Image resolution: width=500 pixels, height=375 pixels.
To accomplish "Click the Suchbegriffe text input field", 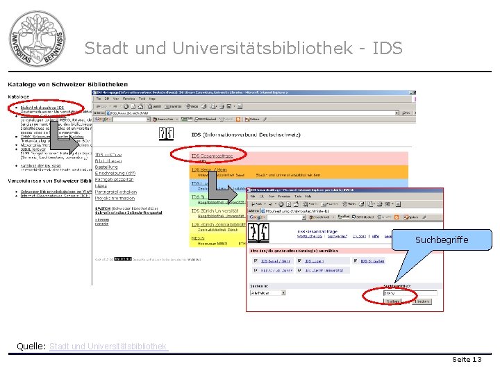I will [410, 293].
